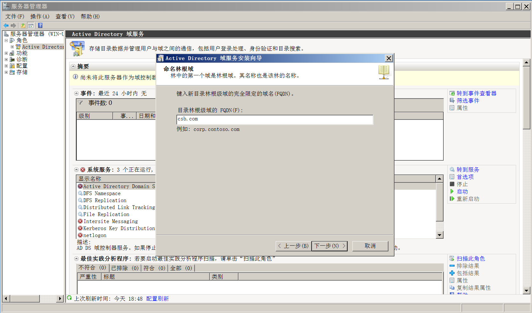
Task: Switch to the 已排除 (0) tab
Action: coord(125,268)
